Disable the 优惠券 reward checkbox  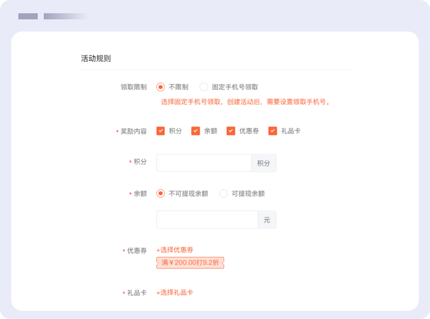[x=231, y=131]
